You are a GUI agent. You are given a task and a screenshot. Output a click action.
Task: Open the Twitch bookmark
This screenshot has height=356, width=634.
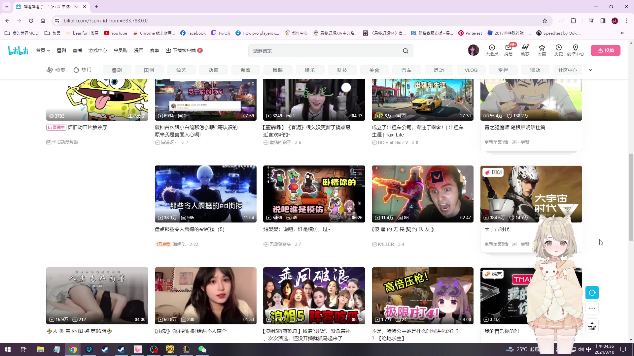pos(221,33)
